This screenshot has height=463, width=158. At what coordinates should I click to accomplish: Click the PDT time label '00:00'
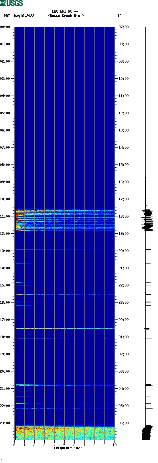pyautogui.click(x=5, y=27)
